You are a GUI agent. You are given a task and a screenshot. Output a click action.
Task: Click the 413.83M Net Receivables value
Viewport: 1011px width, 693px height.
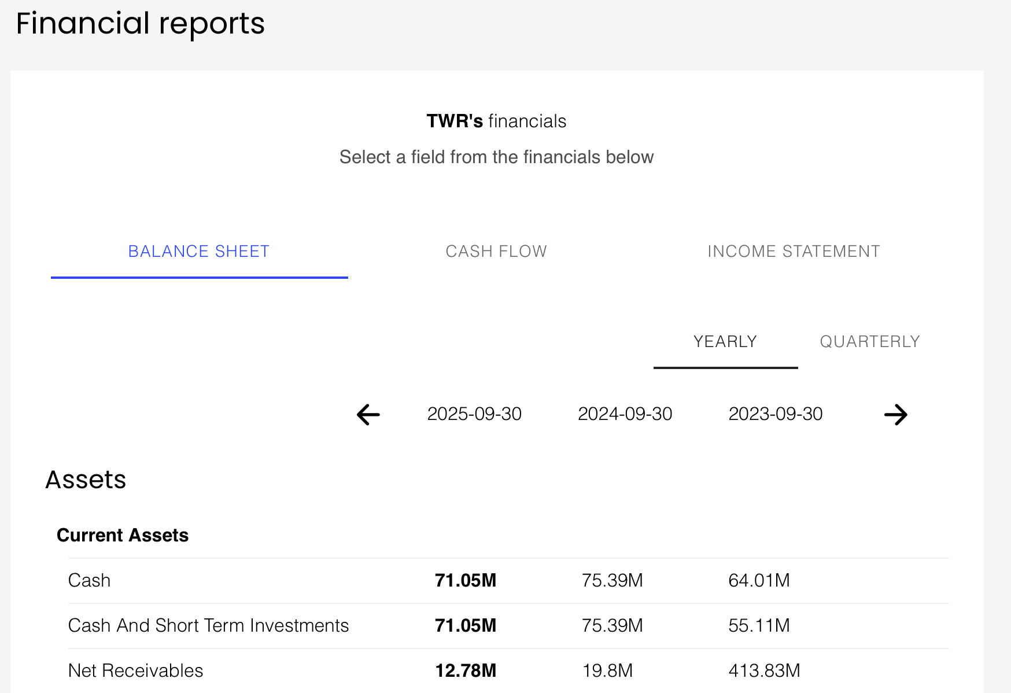(764, 670)
